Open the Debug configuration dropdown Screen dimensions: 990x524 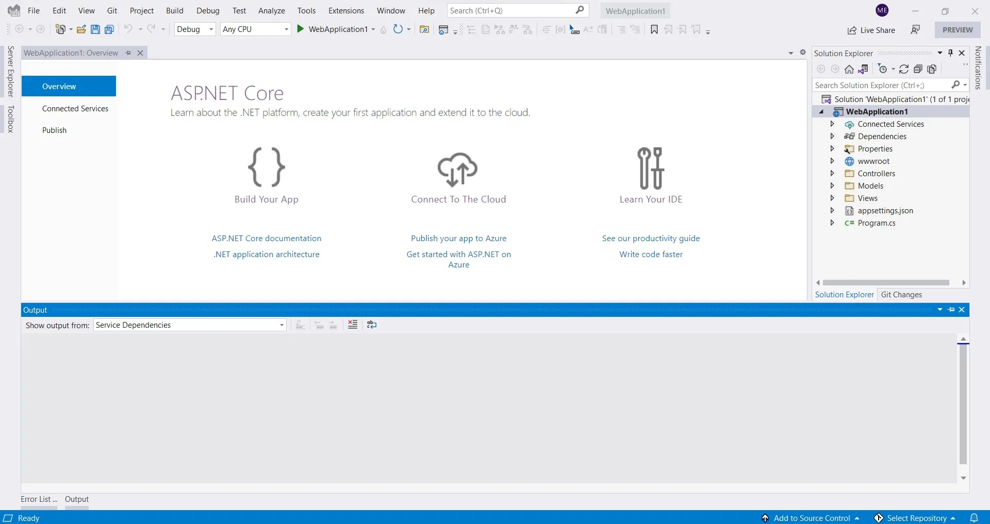[195, 29]
